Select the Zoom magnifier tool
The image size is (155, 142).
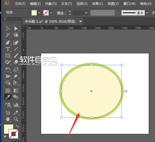pos(16,119)
